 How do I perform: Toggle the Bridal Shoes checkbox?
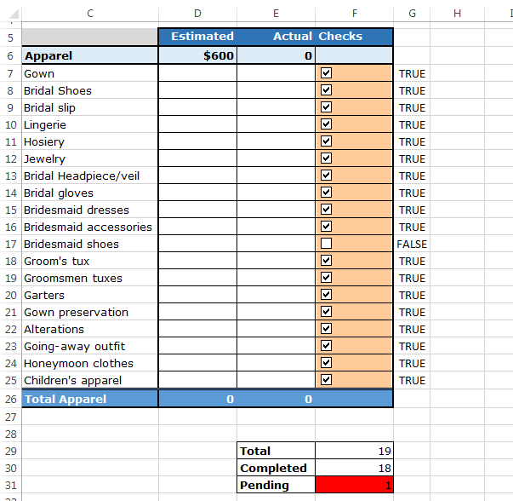coord(326,90)
